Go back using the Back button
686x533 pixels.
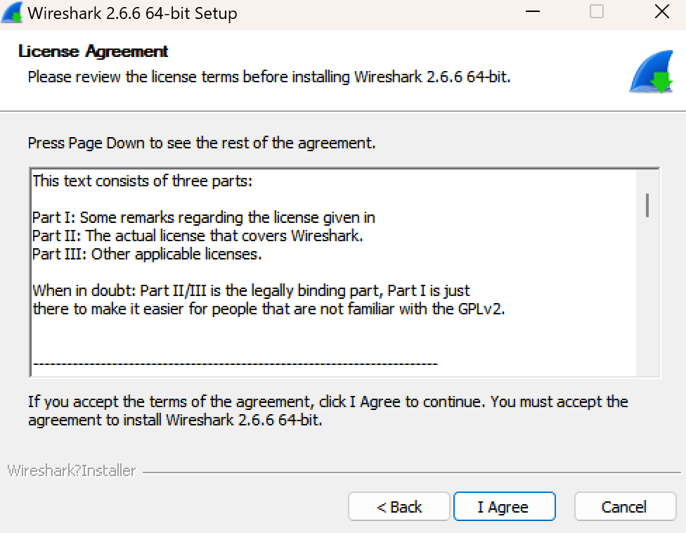[x=399, y=507]
